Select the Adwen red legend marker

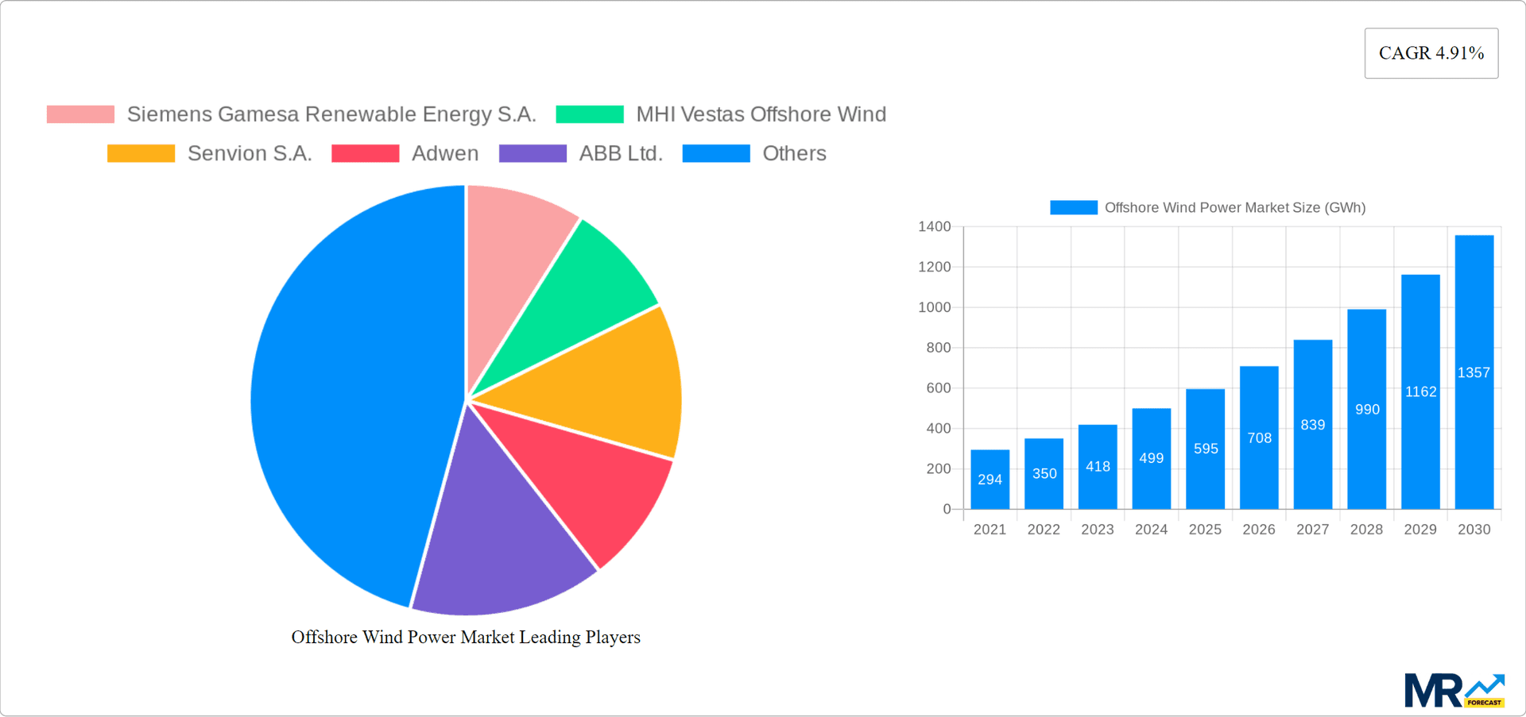click(365, 152)
